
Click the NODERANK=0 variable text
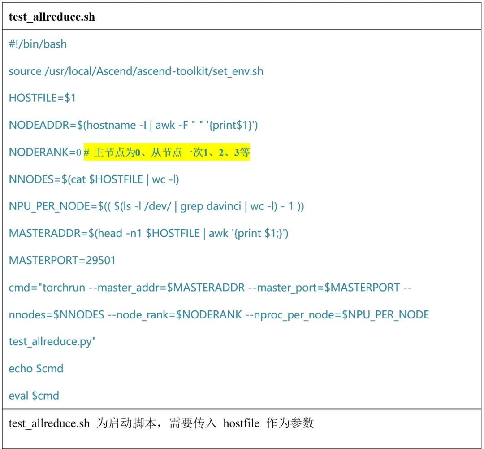point(45,153)
